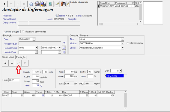
Task: Click the scroll-right arrow of the evolutions list
Action: pos(138,24)
